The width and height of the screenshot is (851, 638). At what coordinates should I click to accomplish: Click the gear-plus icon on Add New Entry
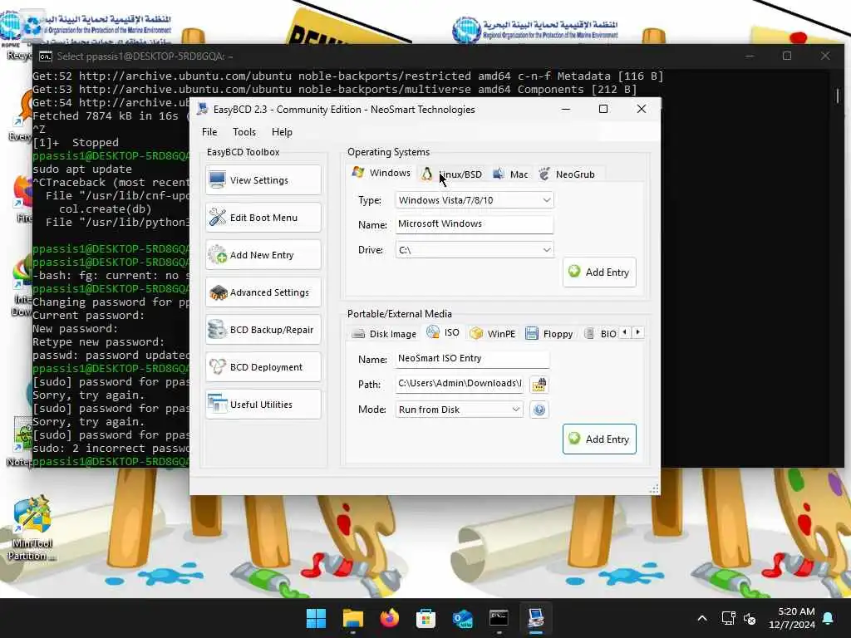point(218,254)
